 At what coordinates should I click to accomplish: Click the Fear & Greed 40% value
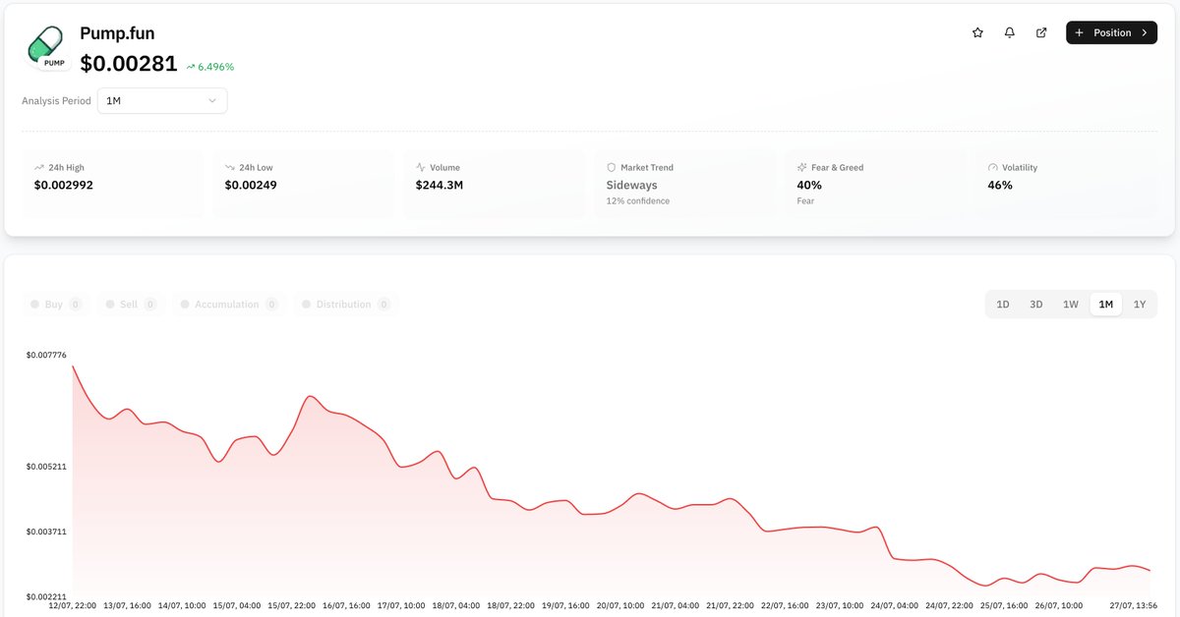(x=809, y=185)
